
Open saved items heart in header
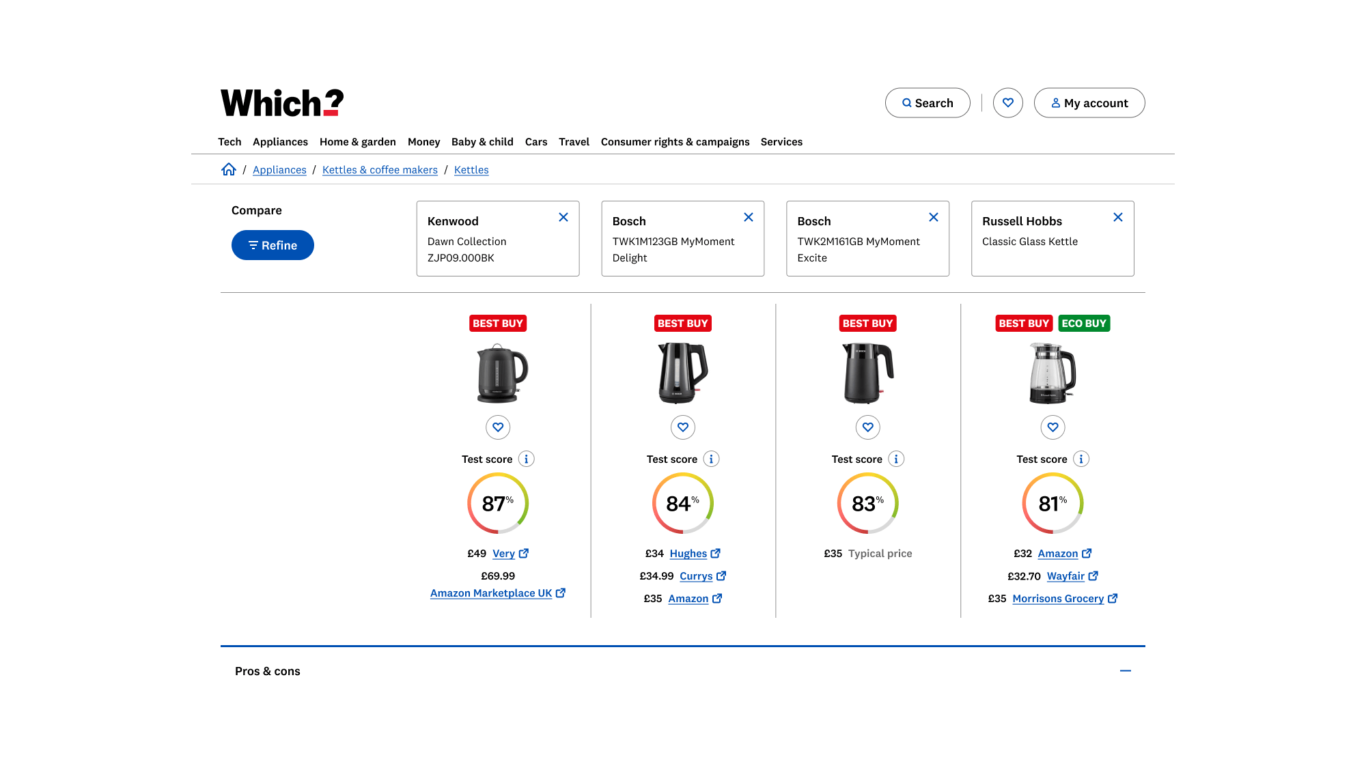point(1008,103)
